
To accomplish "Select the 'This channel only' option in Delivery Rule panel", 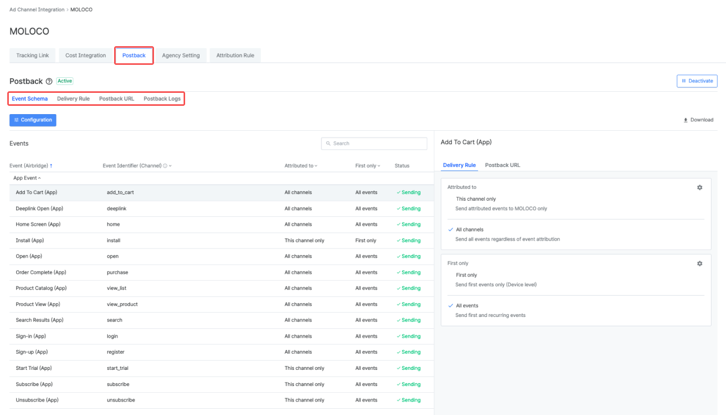I will click(476, 199).
